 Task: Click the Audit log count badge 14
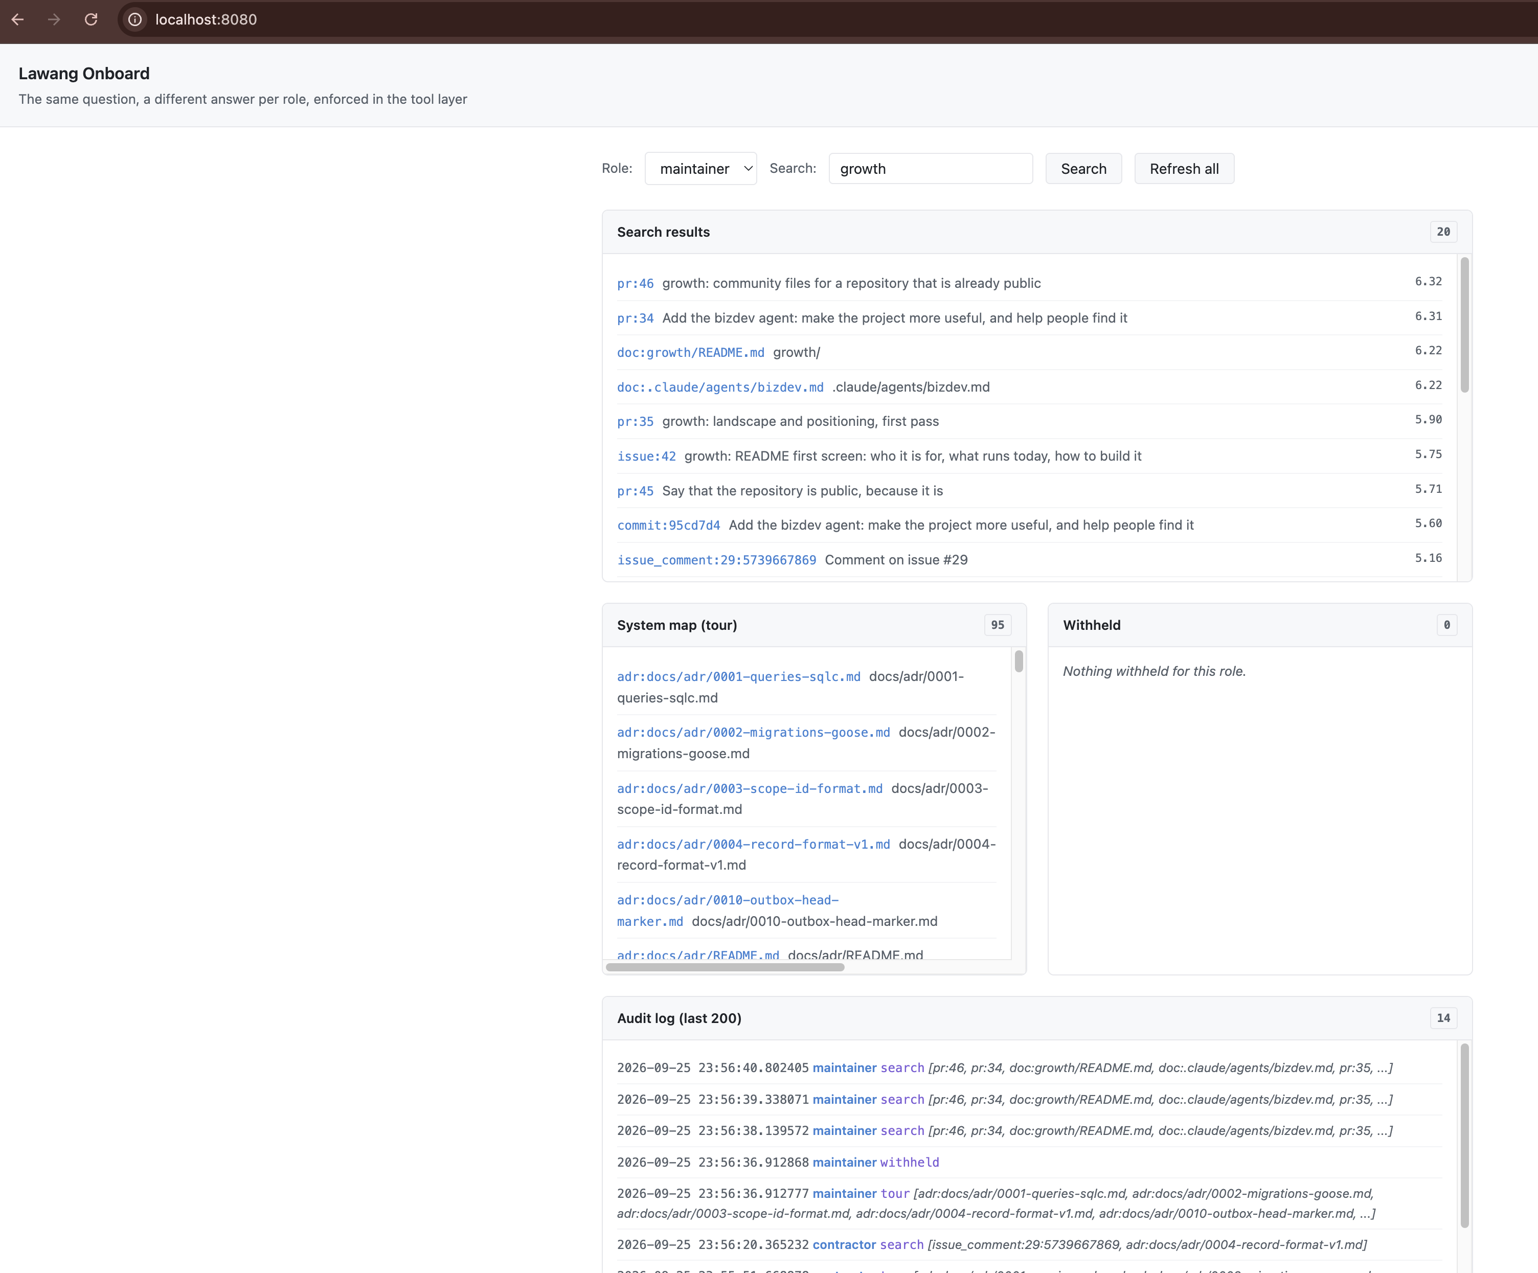[x=1443, y=1017]
